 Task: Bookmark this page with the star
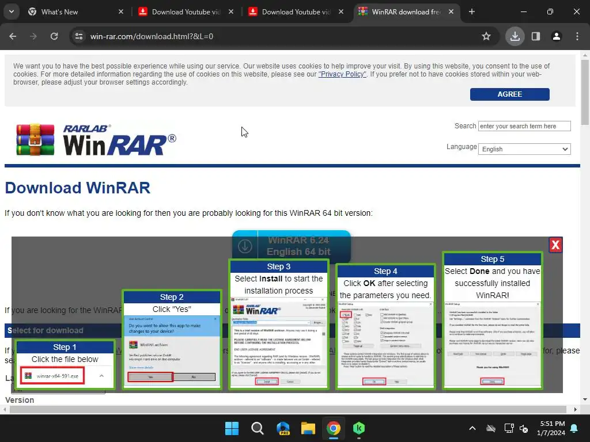[x=486, y=36]
